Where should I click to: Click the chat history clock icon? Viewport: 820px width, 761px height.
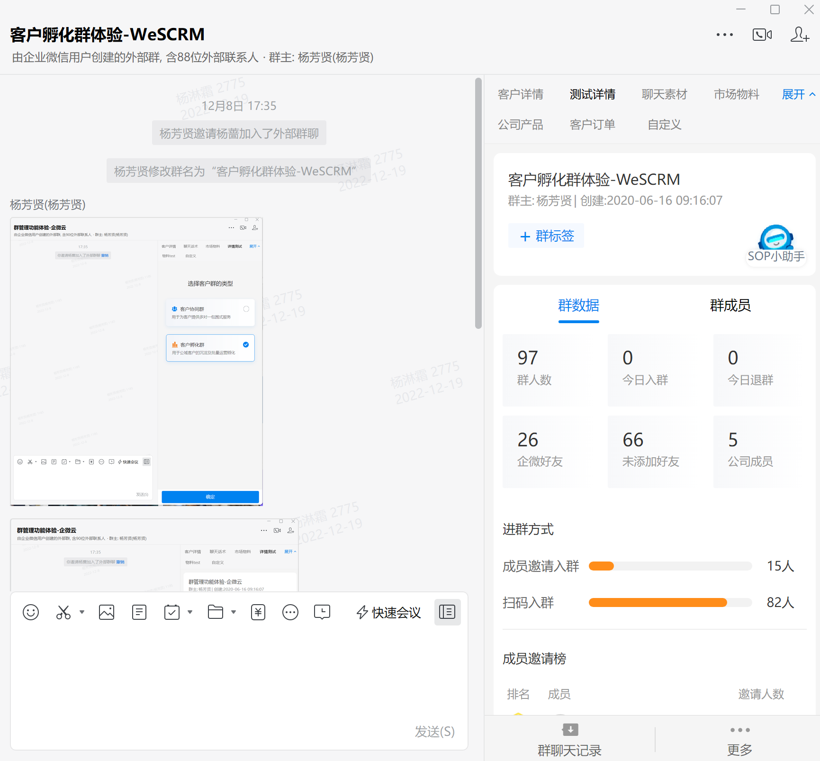pos(322,612)
